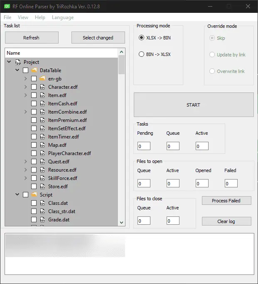The width and height of the screenshot is (258, 284).
Task: Click the ItemCash.edf bin file icon
Action: tap(42, 104)
